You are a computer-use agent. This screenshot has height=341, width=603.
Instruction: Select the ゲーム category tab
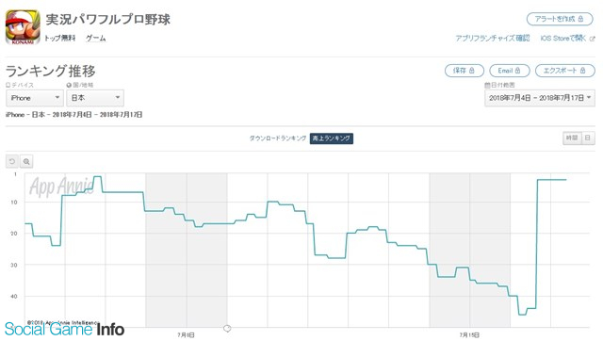point(95,38)
